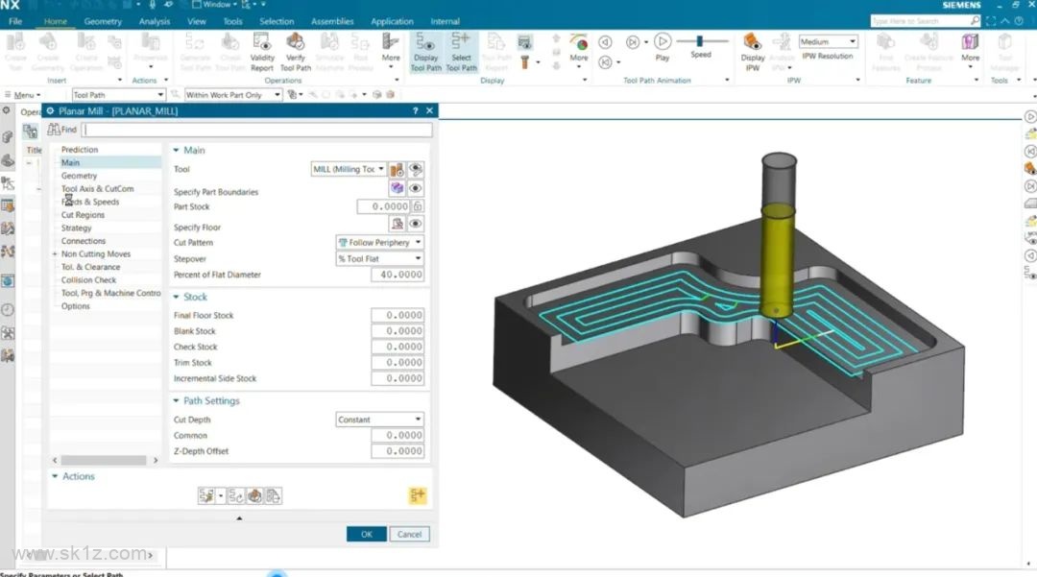Collapse the Actions section
The width and height of the screenshot is (1037, 577).
point(55,476)
